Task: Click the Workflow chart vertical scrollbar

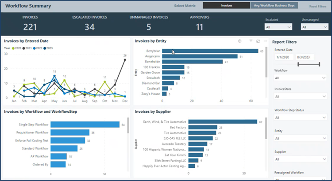Action: click(x=128, y=126)
